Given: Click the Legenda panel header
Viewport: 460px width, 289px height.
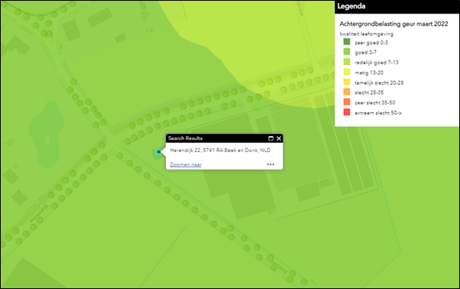Looking at the screenshot, I should pos(397,7).
